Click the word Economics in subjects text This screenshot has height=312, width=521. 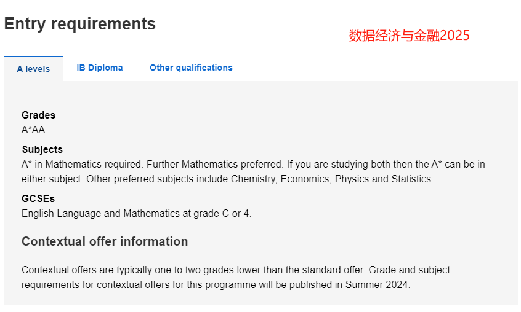pos(306,179)
